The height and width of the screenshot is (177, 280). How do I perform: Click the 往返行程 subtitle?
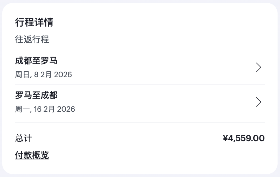click(32, 40)
